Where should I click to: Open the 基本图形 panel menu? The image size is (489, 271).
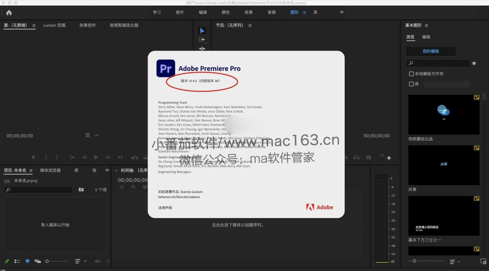tap(426, 26)
